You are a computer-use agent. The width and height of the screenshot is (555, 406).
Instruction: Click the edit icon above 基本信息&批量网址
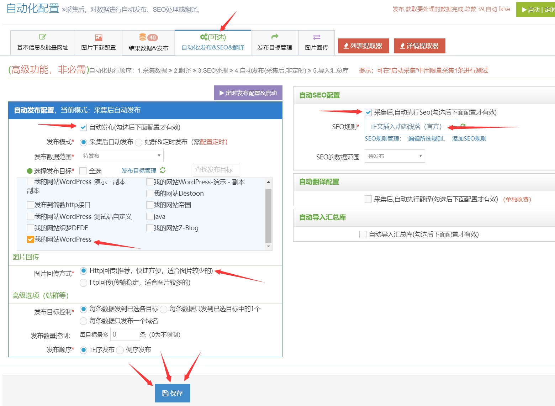point(43,37)
